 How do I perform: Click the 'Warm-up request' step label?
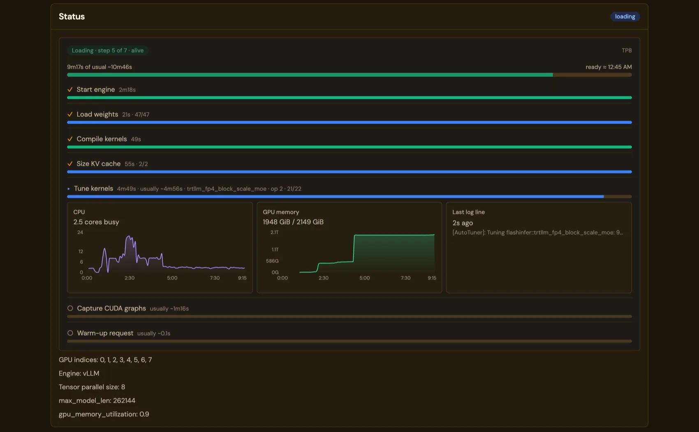105,333
